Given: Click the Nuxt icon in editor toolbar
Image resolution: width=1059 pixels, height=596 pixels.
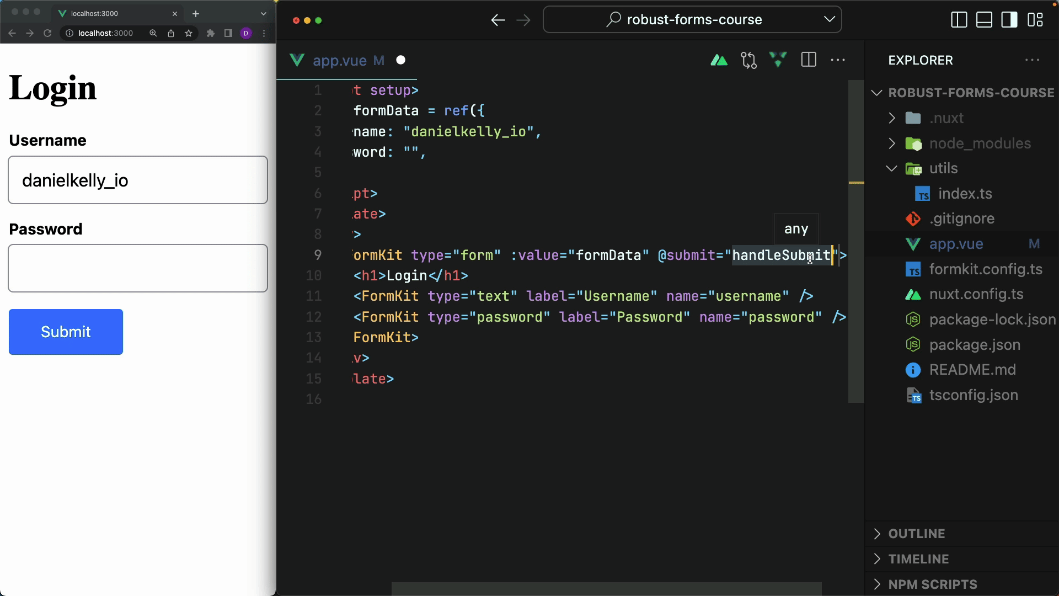Looking at the screenshot, I should (719, 60).
